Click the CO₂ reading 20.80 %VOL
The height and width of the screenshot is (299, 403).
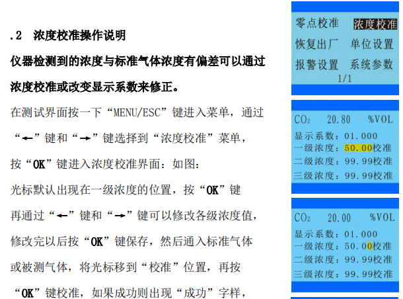344,120
